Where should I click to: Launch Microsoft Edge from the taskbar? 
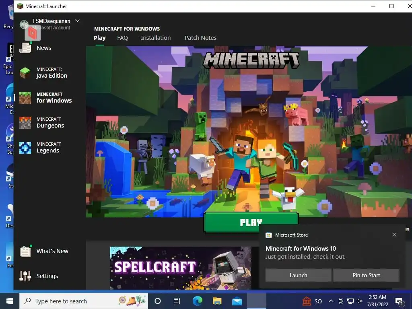click(x=197, y=301)
